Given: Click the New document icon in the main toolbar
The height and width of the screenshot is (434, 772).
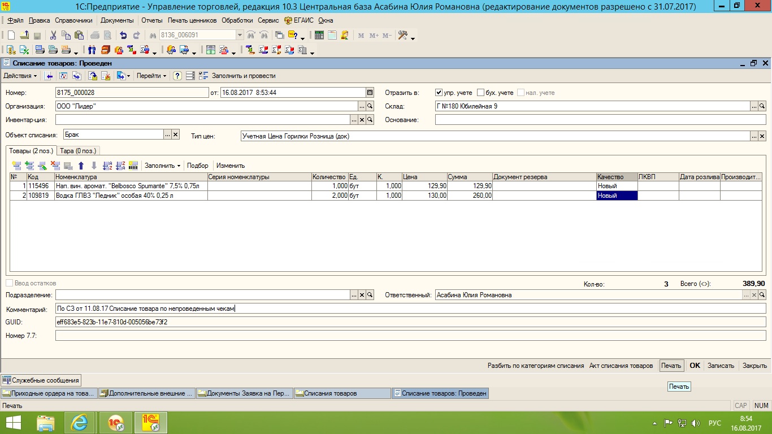Looking at the screenshot, I should [11, 35].
